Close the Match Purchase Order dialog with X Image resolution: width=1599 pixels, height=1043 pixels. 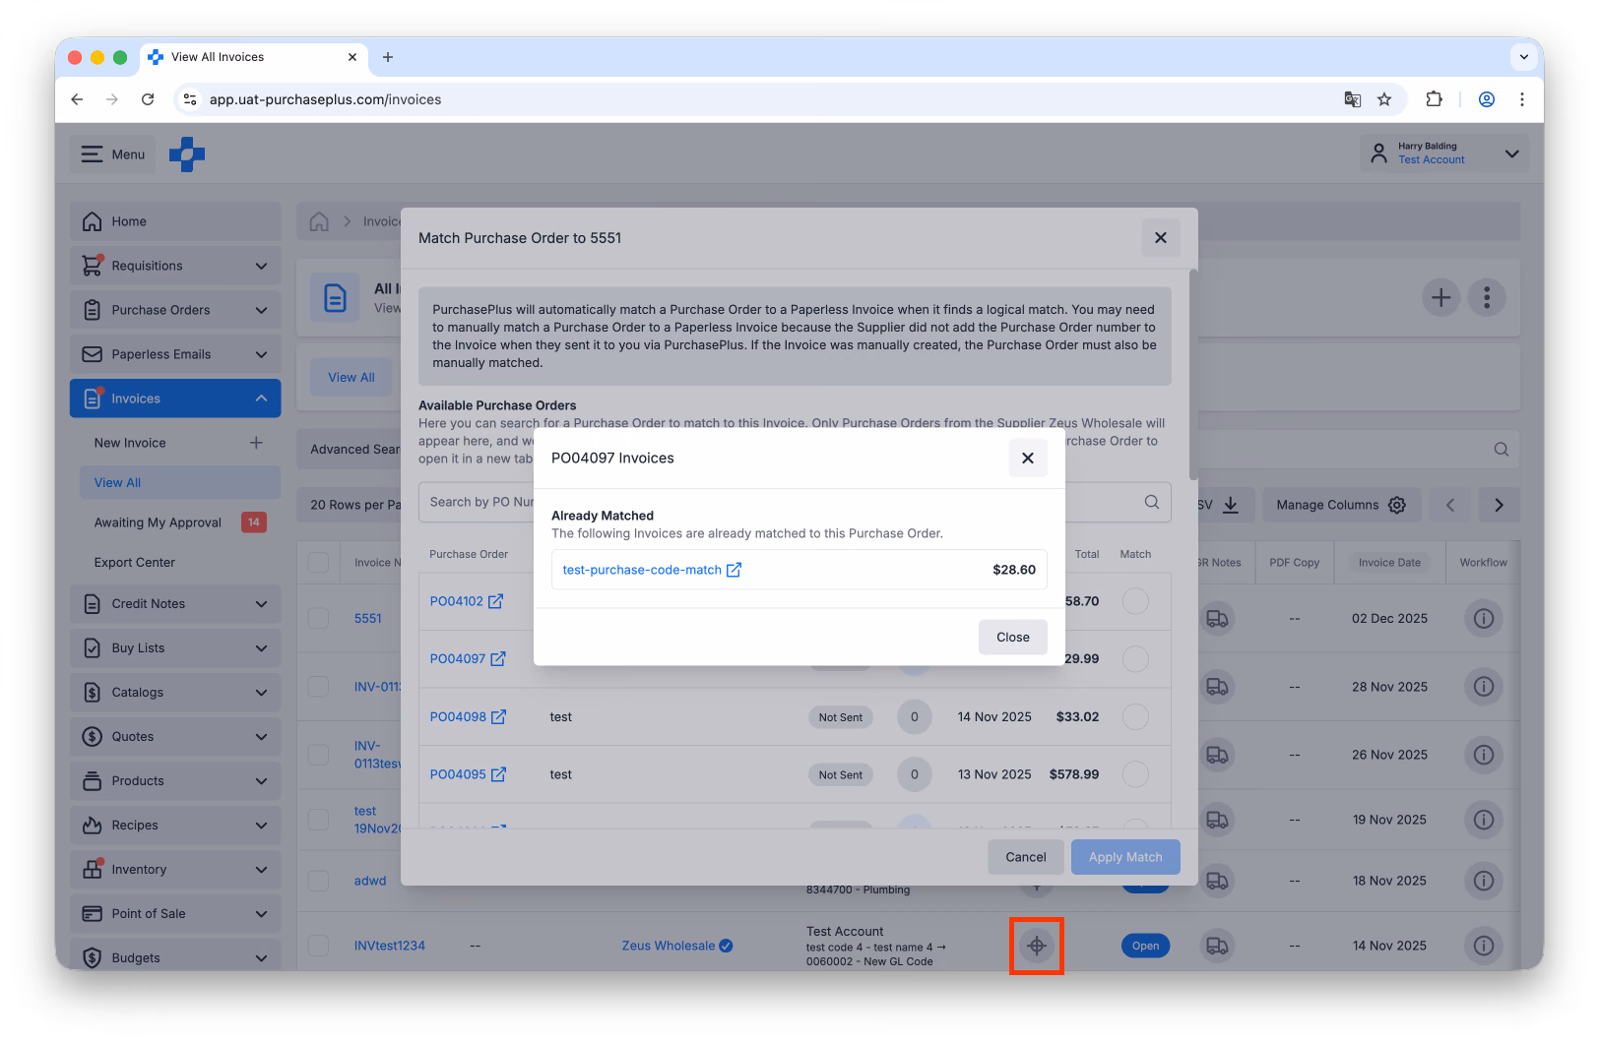coord(1161,238)
